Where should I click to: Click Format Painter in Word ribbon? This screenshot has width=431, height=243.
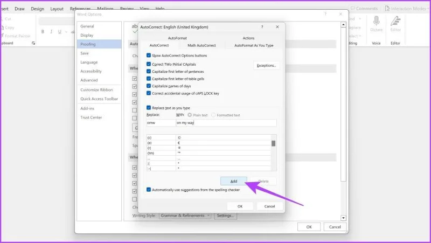pyautogui.click(x=16, y=36)
